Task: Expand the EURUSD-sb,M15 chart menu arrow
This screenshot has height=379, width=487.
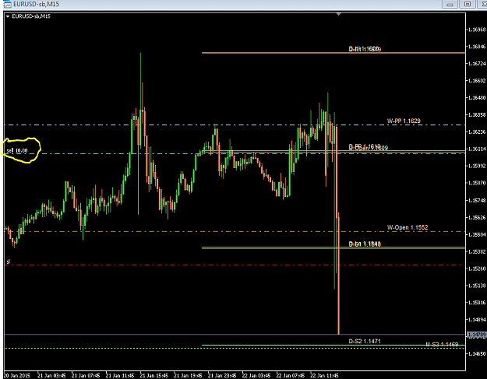Action: [8, 16]
